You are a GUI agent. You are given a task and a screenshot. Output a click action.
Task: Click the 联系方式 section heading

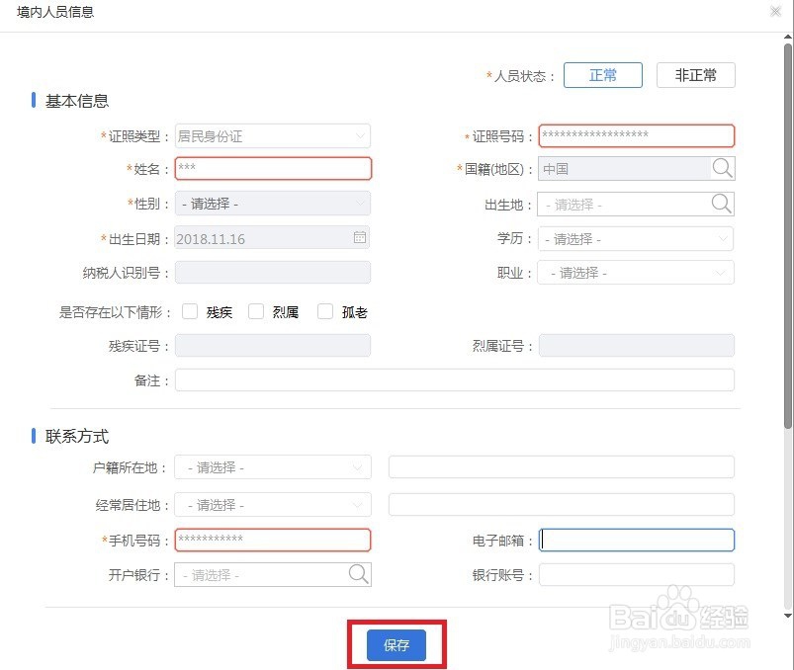coord(77,436)
